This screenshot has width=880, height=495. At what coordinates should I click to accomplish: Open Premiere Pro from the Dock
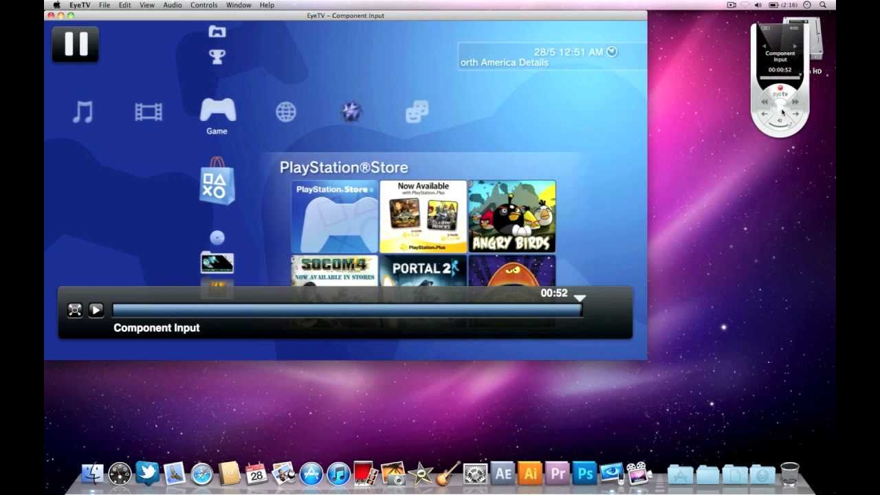click(x=558, y=473)
